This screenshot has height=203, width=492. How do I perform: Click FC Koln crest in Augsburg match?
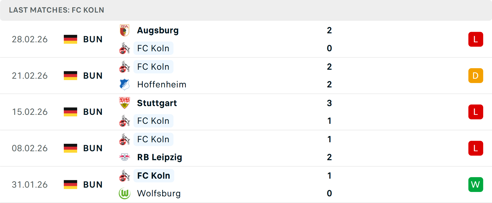point(125,48)
